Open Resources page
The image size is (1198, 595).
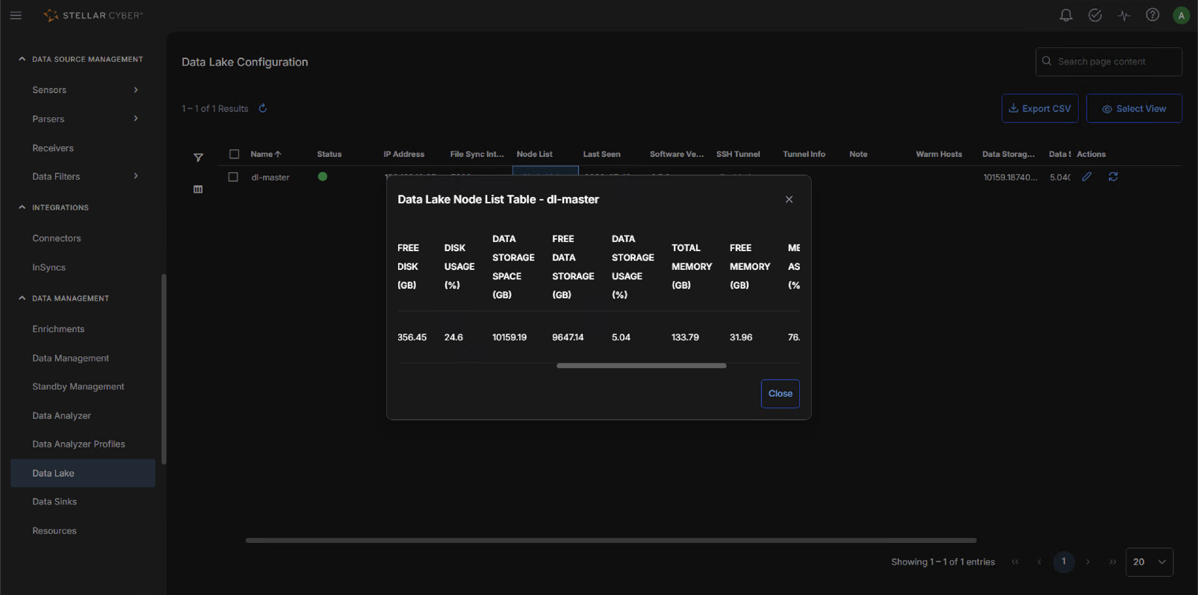(54, 531)
